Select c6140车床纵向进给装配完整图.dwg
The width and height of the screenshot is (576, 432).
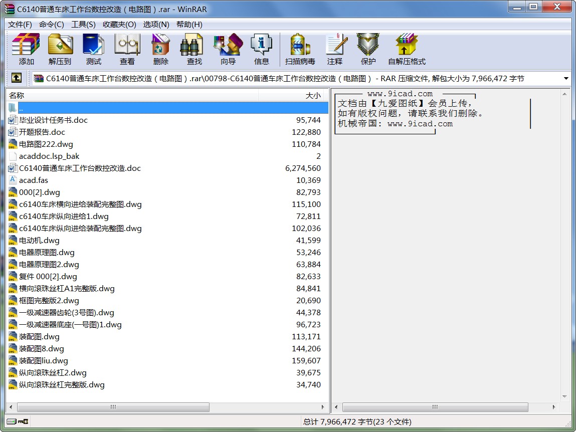pyautogui.click(x=80, y=229)
